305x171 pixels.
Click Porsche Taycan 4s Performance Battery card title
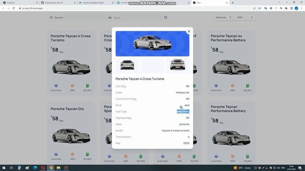228,38
